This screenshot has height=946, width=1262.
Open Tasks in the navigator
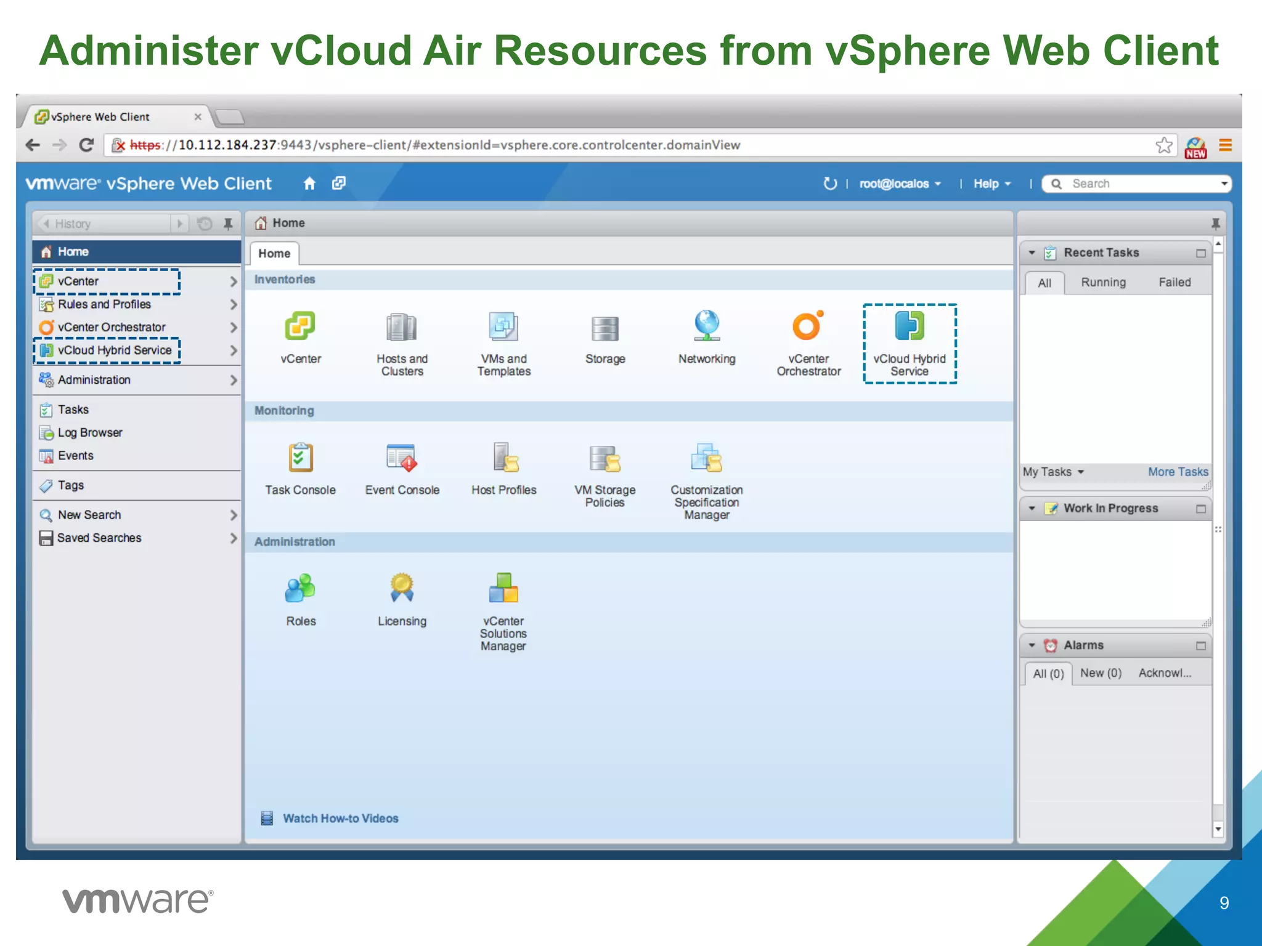pyautogui.click(x=137, y=410)
